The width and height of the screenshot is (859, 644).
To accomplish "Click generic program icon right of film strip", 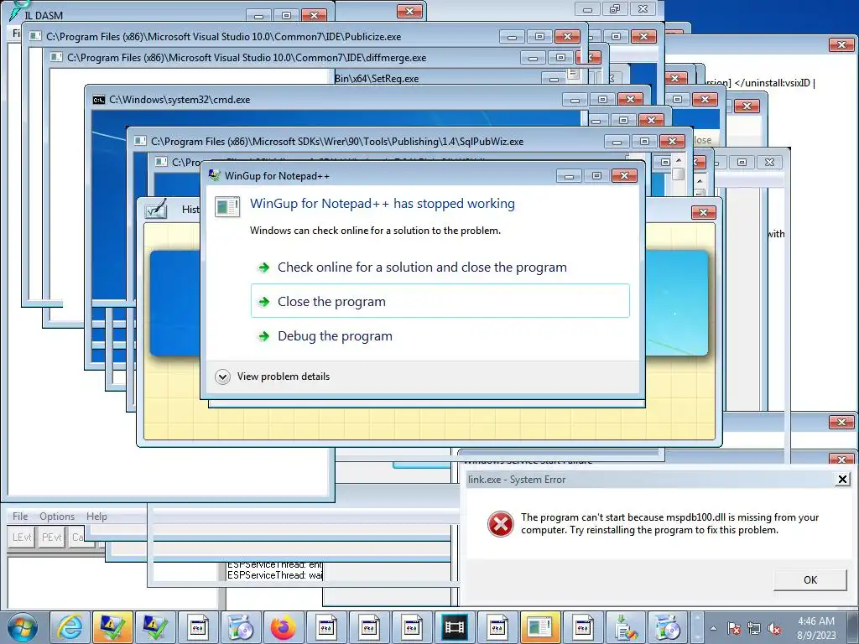I will tap(497, 627).
